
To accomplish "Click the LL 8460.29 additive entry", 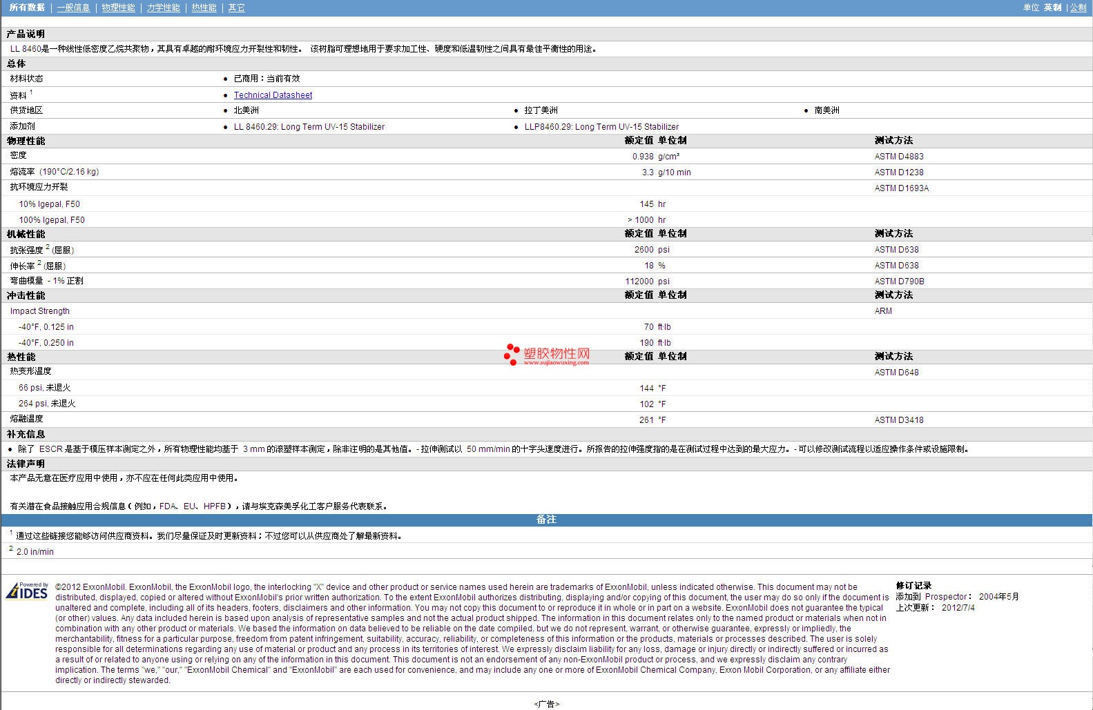I will [x=309, y=127].
